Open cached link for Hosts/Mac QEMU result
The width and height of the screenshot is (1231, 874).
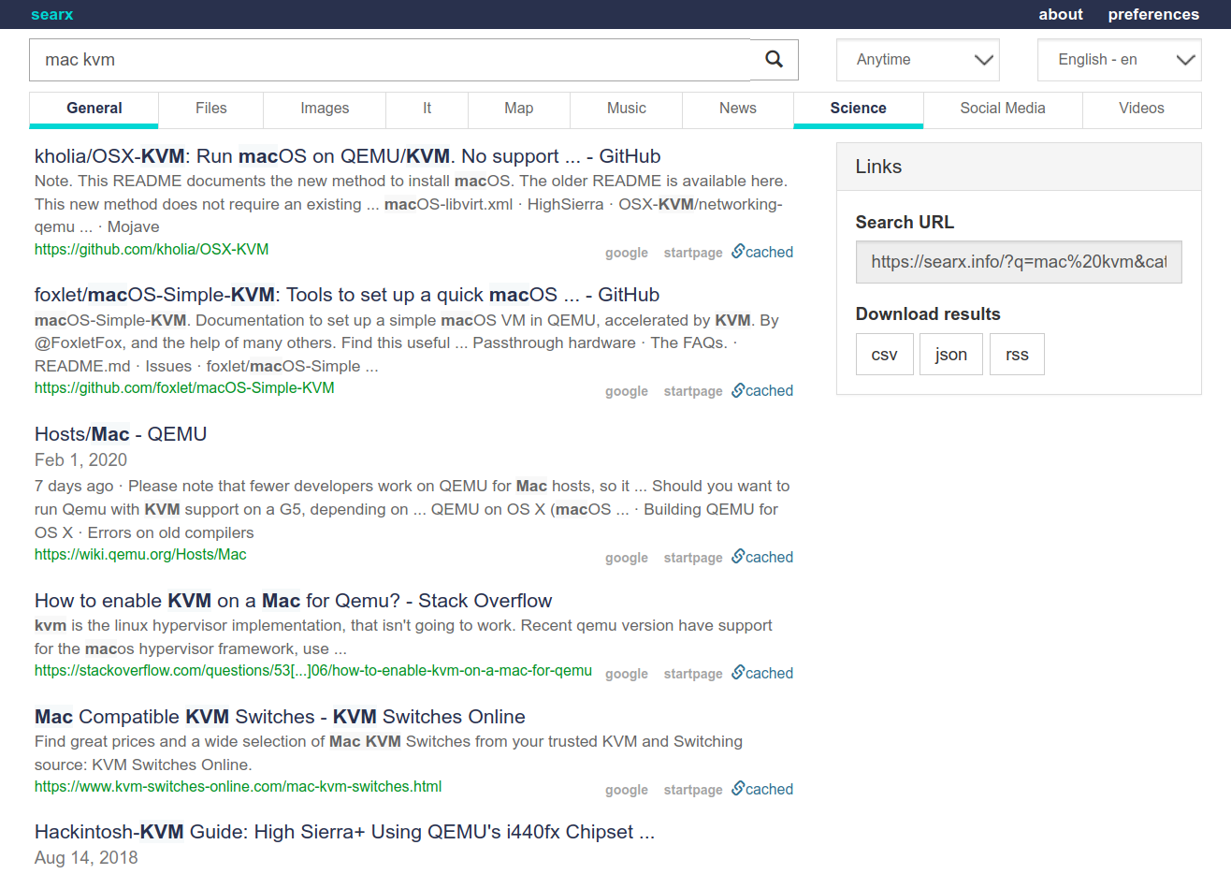[x=762, y=557]
